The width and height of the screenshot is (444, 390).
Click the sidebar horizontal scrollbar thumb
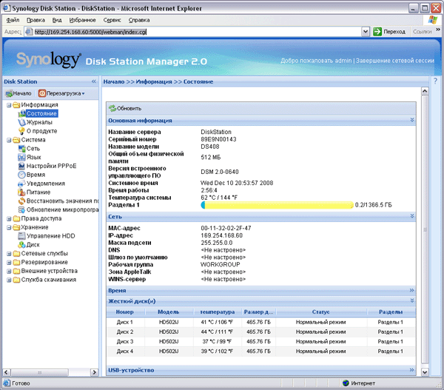point(39,372)
